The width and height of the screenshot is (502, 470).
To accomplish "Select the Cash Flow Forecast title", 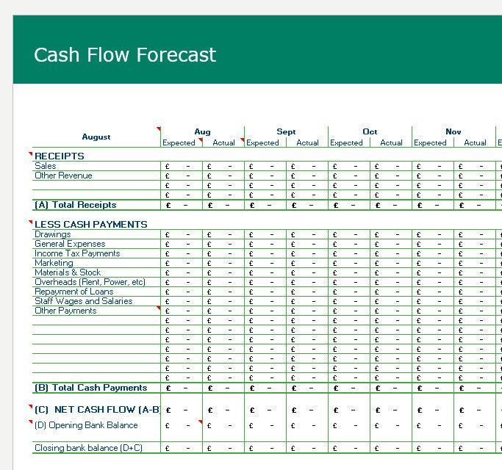I will click(125, 54).
